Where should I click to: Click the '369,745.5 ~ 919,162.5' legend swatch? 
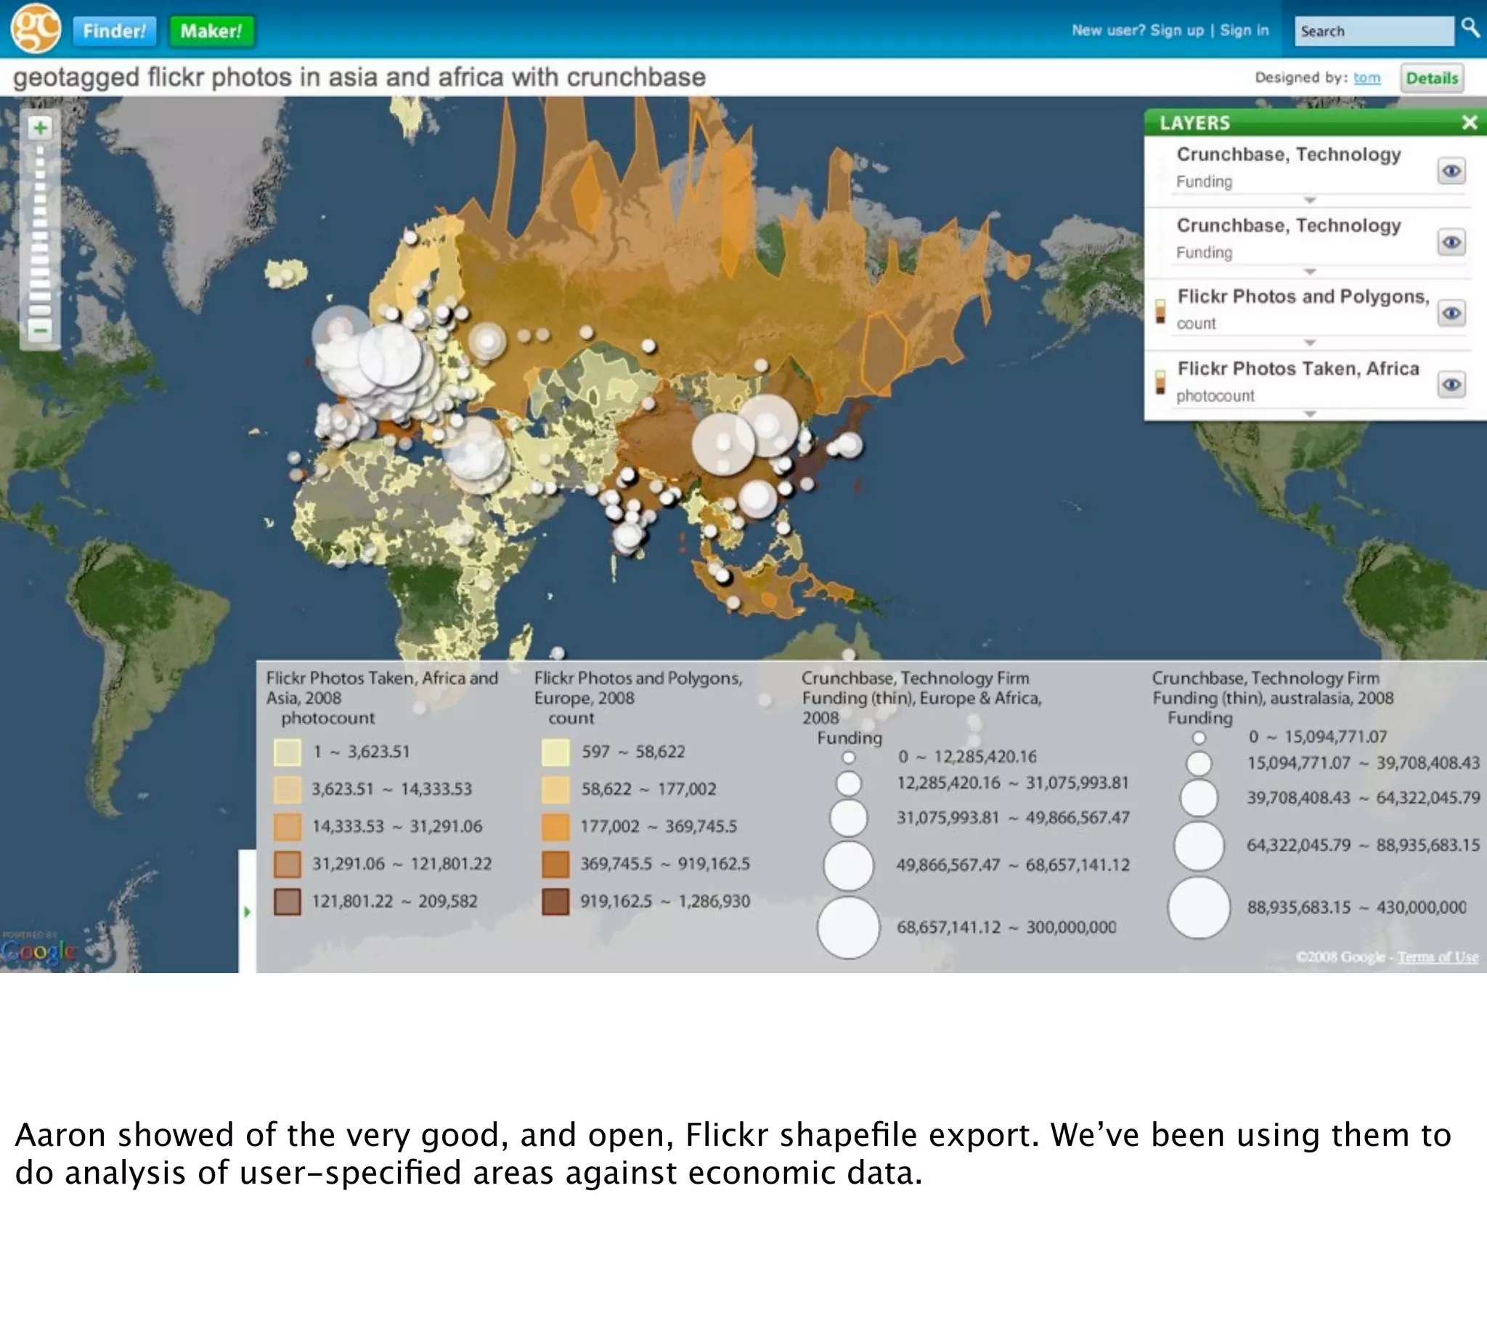555,864
